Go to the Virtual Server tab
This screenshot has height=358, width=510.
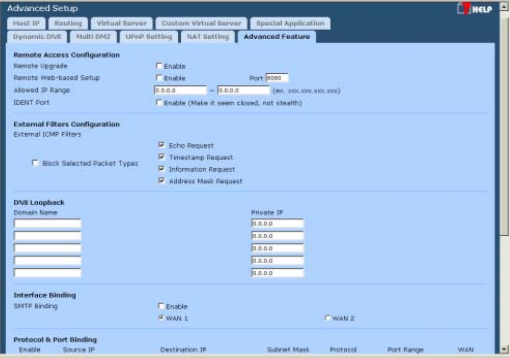(121, 23)
